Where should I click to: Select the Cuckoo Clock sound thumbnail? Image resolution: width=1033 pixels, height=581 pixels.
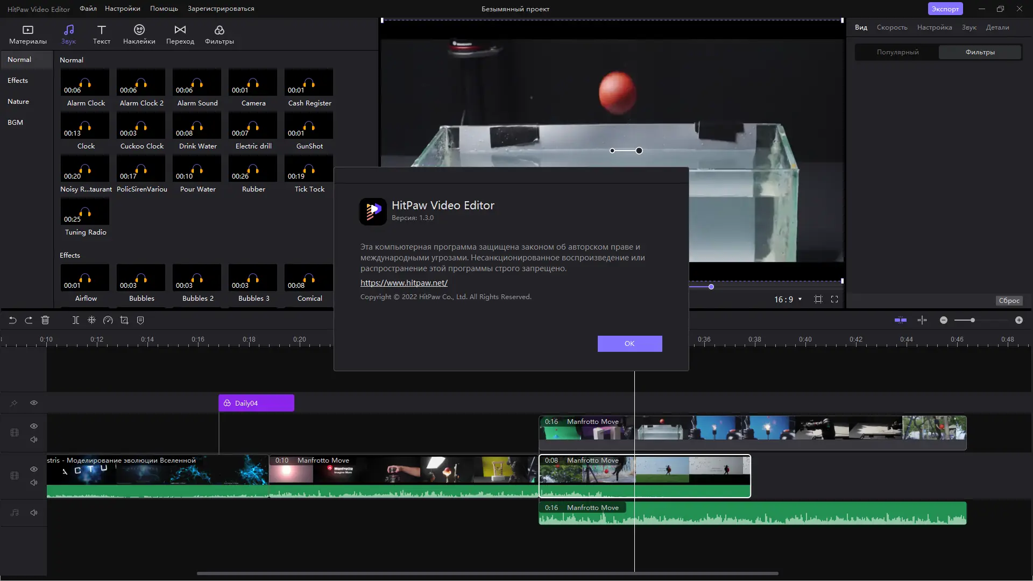tap(141, 126)
